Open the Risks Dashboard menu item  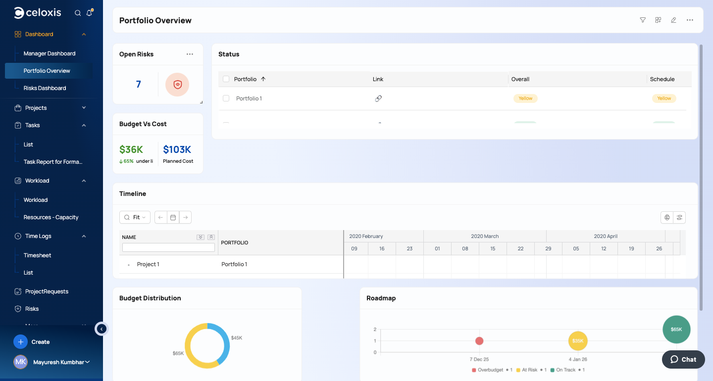tap(45, 88)
